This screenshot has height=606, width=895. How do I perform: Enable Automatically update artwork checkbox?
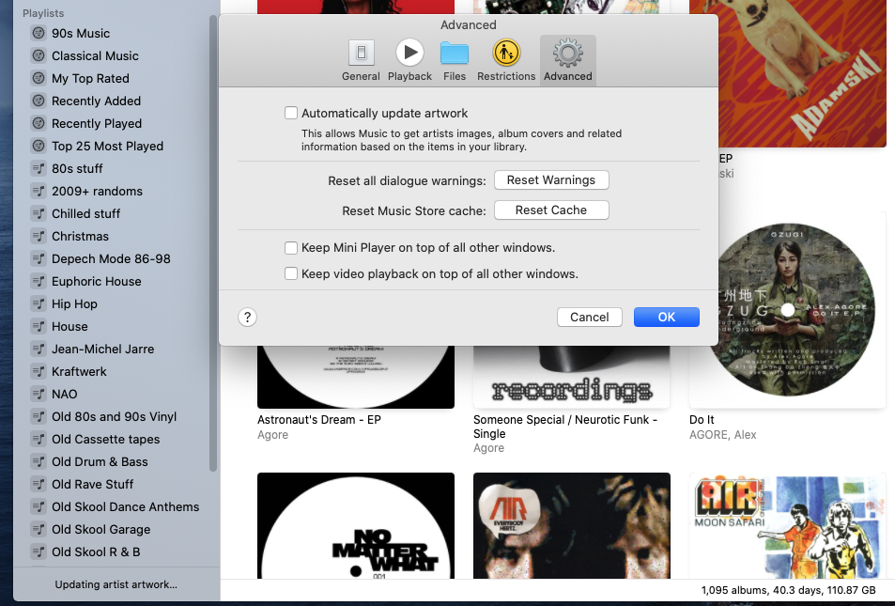click(291, 113)
